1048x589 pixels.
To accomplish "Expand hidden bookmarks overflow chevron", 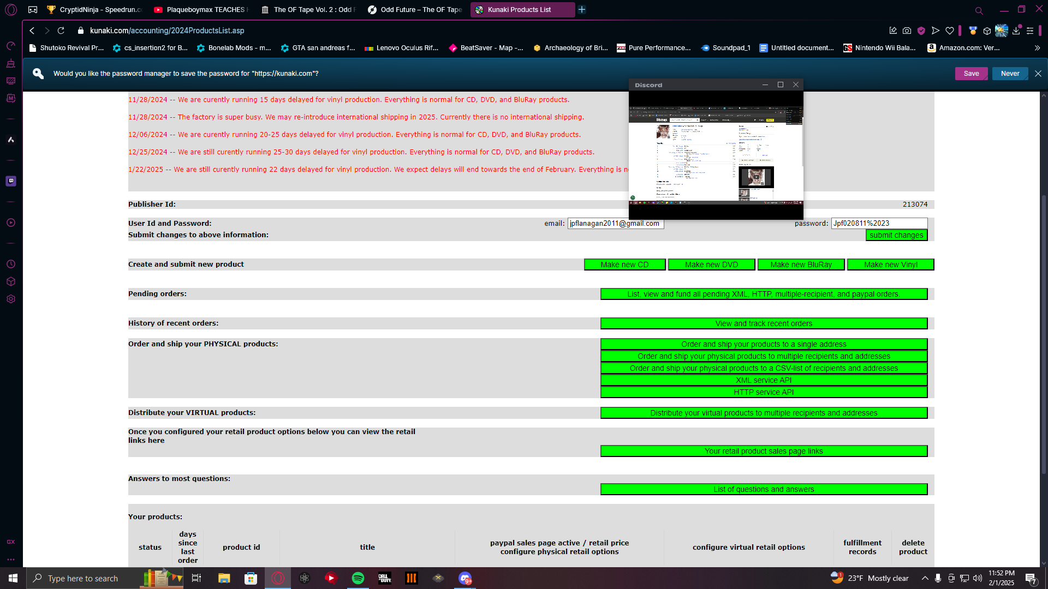I will click(1037, 48).
